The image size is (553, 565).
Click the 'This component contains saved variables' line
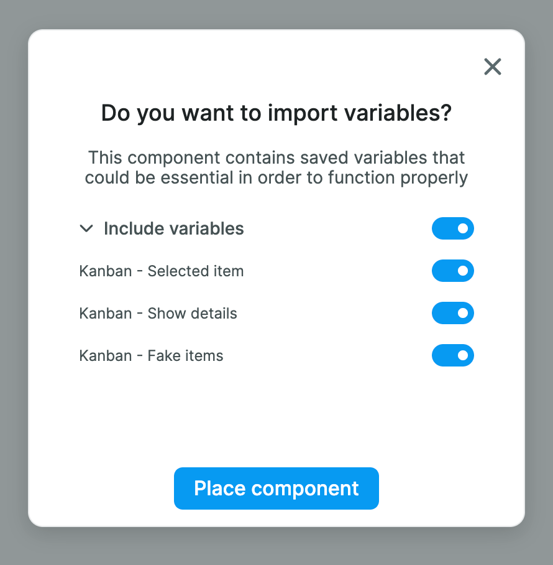[x=276, y=157]
